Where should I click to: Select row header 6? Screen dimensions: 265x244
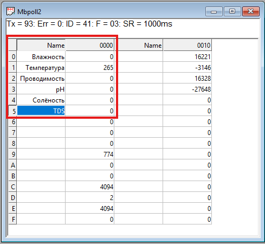point(12,121)
